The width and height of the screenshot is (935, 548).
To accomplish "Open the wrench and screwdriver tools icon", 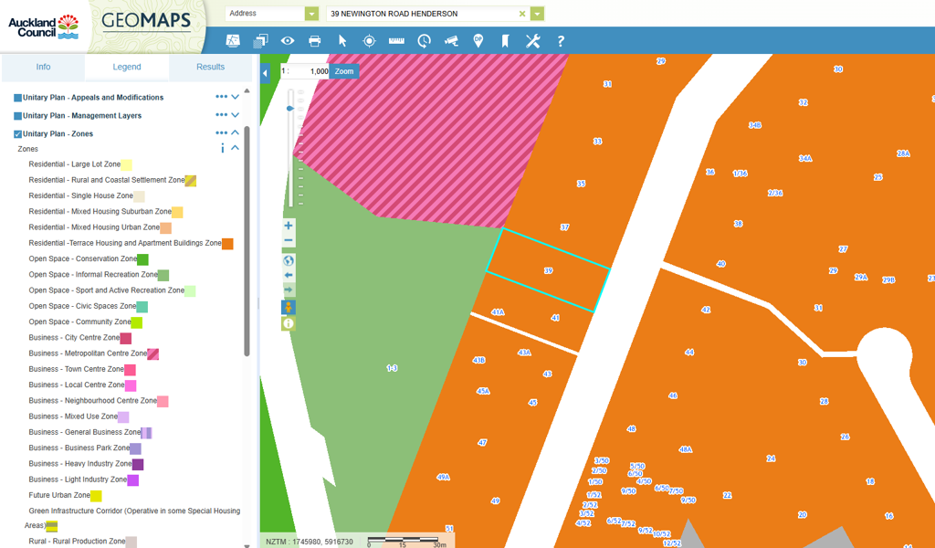I will tap(533, 41).
